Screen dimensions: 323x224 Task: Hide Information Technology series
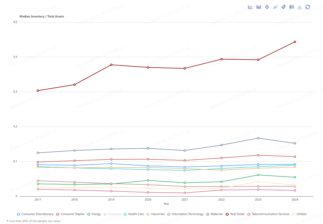click(186, 214)
